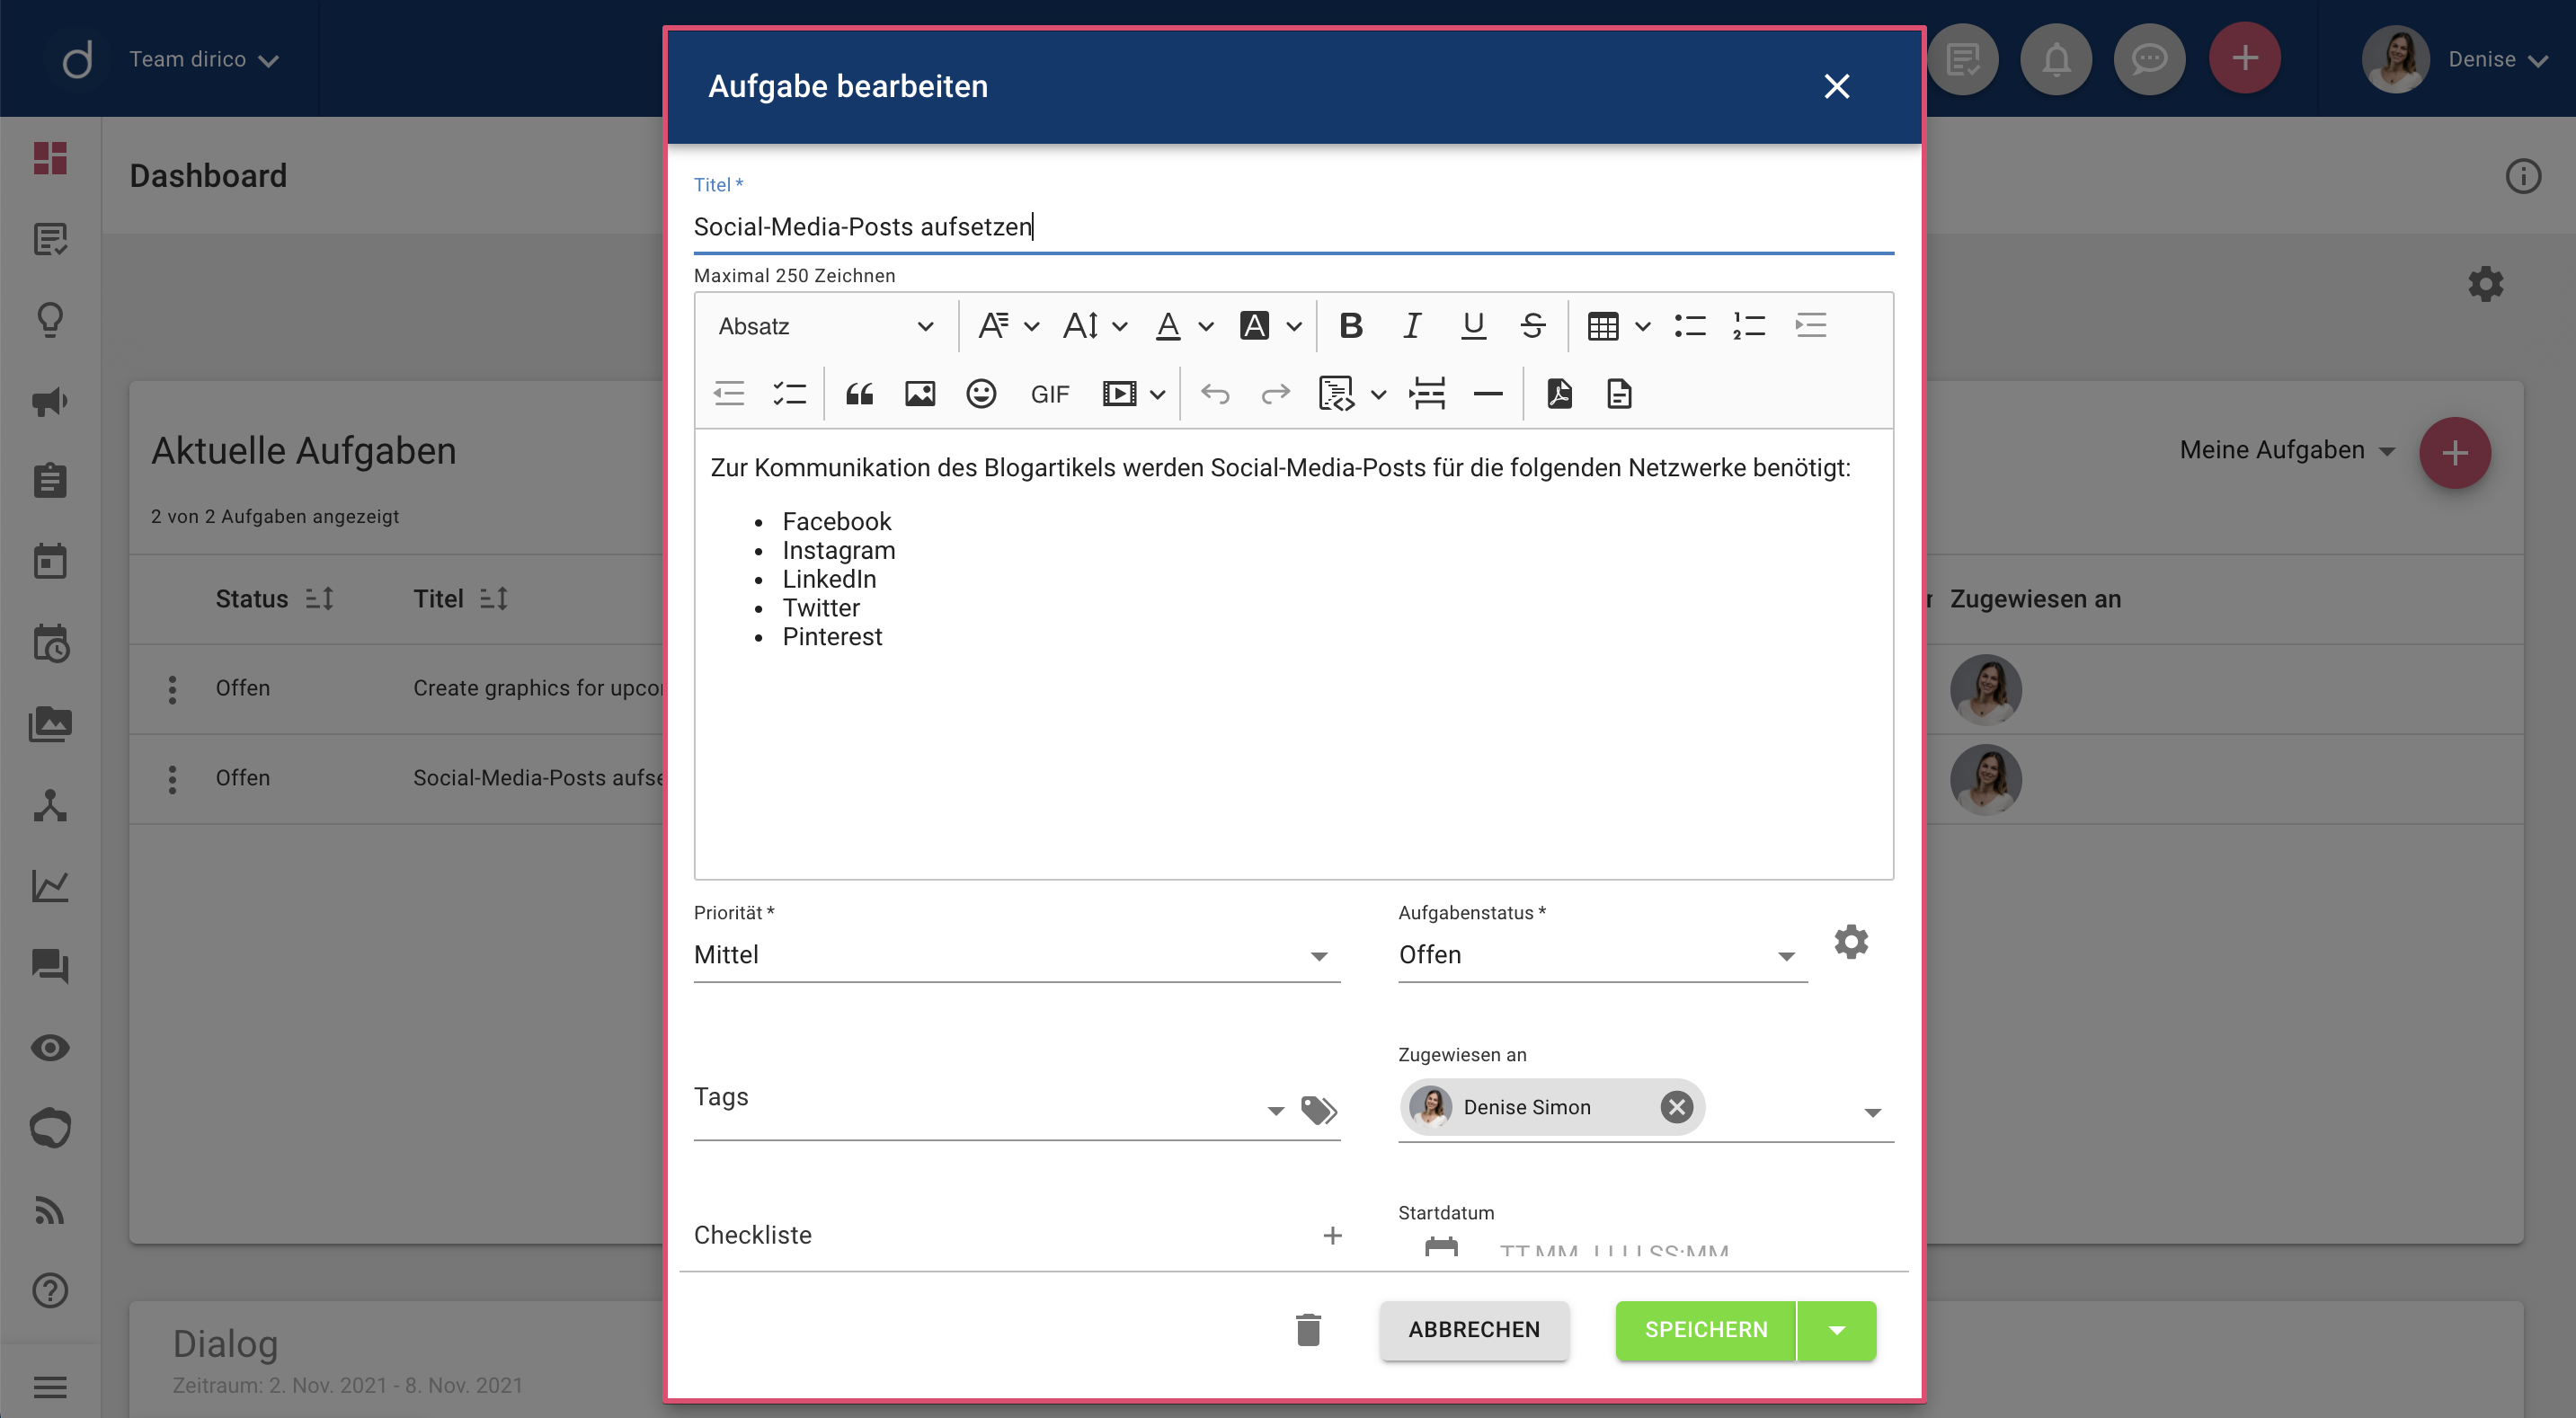Open the tasks icon in top bar

pyautogui.click(x=1963, y=59)
